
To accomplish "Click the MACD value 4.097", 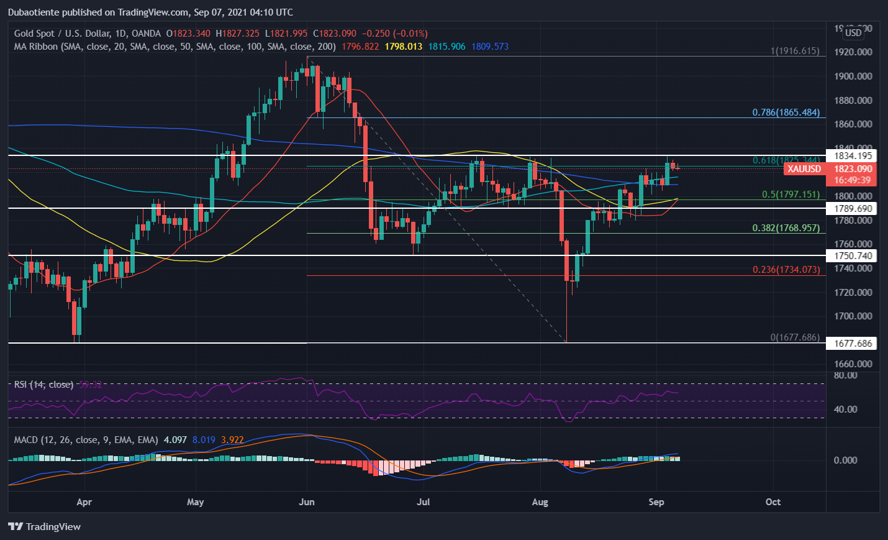I will click(x=175, y=440).
